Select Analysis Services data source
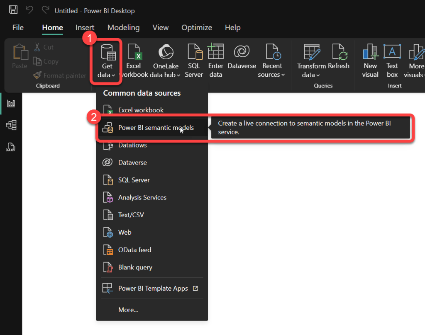 click(x=152, y=197)
